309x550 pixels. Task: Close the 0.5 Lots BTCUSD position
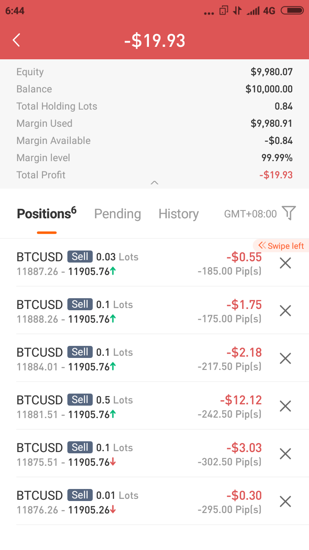pos(285,406)
